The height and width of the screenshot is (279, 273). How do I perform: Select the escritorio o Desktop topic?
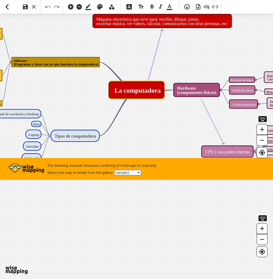coord(20,114)
